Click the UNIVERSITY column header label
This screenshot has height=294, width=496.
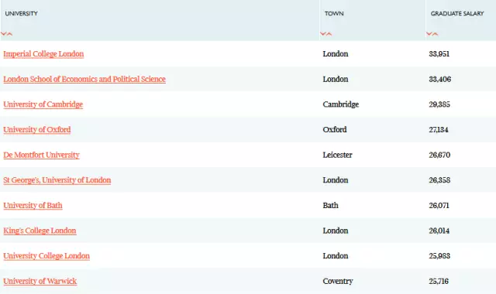(22, 13)
